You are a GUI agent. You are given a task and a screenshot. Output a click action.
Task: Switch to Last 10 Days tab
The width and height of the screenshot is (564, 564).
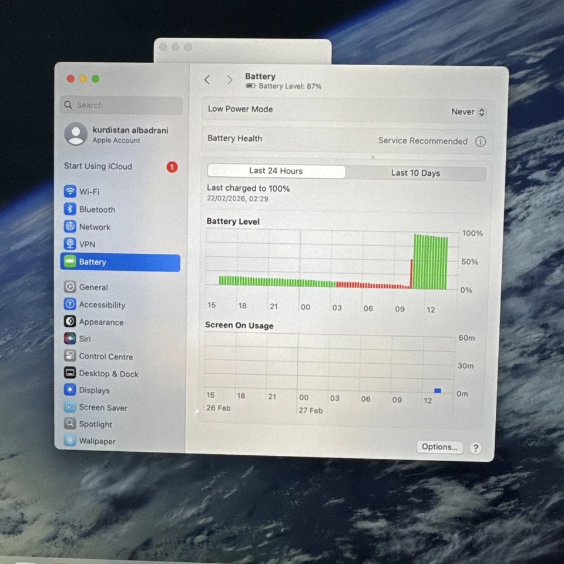coord(415,173)
